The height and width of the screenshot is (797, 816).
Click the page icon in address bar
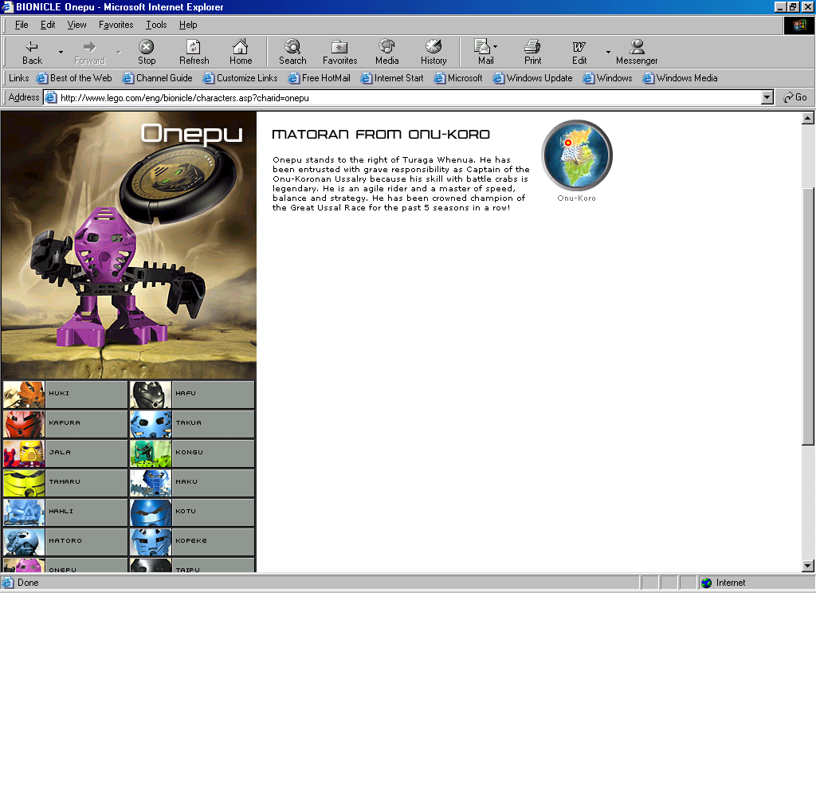[50, 97]
